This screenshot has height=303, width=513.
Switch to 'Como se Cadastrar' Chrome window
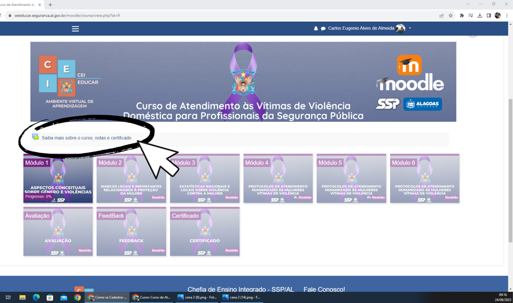tap(107, 297)
